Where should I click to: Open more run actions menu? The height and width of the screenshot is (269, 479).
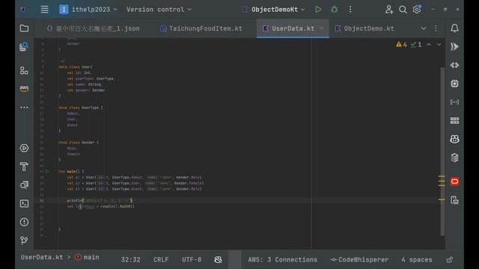tap(350, 10)
